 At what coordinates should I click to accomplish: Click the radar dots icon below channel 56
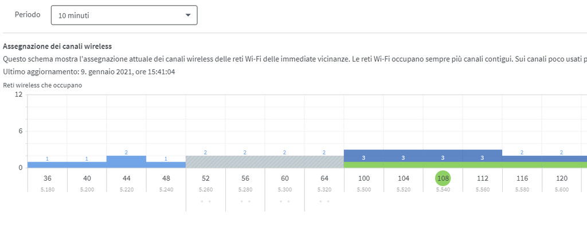[x=245, y=201]
